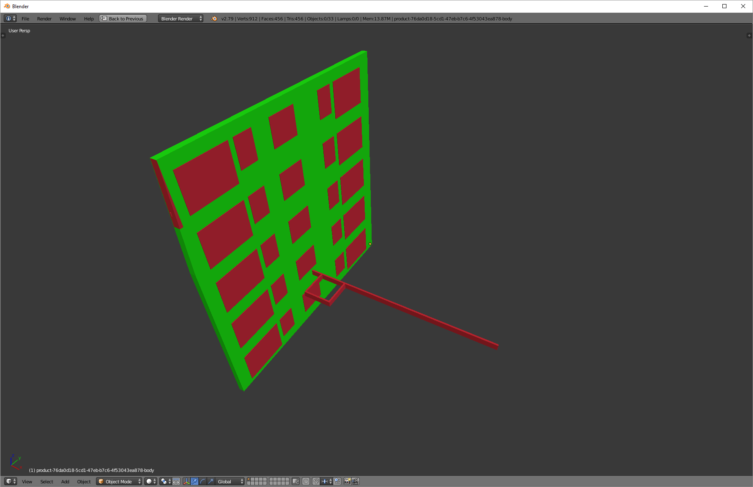Screen dimensions: 753x487
Task: Open the Object Mode dropdown
Action: click(118, 481)
